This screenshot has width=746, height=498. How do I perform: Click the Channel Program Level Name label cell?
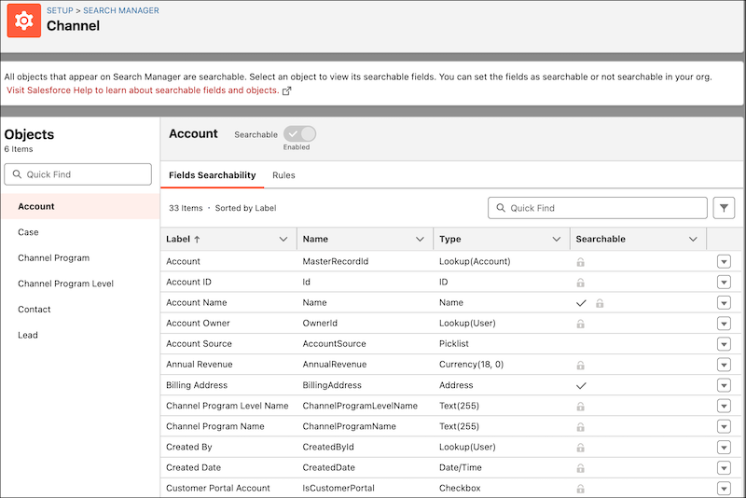click(x=228, y=406)
